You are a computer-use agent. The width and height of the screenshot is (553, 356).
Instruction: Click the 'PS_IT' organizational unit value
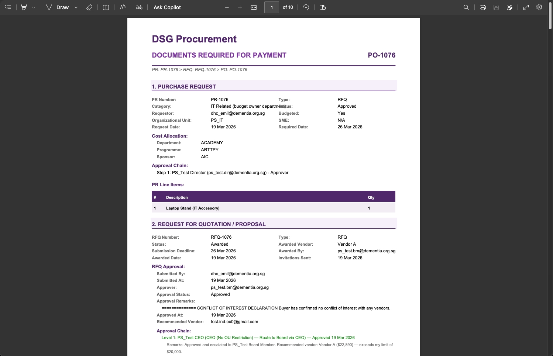click(217, 120)
